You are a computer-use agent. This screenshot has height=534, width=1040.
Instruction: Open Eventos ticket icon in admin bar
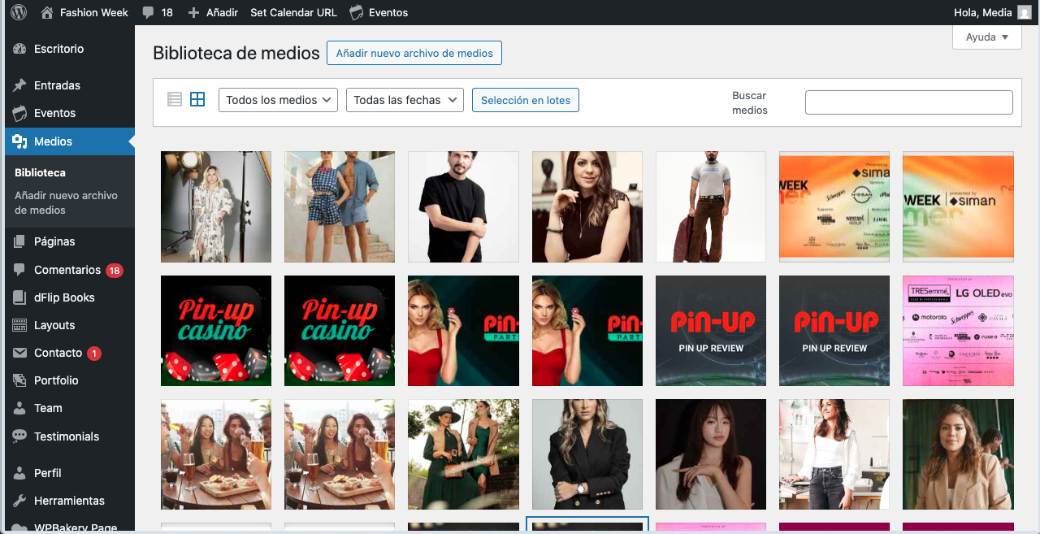pyautogui.click(x=356, y=12)
